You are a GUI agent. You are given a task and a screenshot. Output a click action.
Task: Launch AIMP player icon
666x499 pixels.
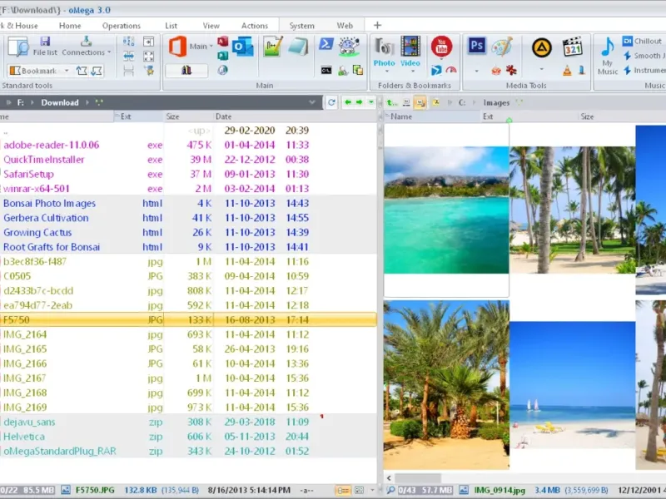542,47
